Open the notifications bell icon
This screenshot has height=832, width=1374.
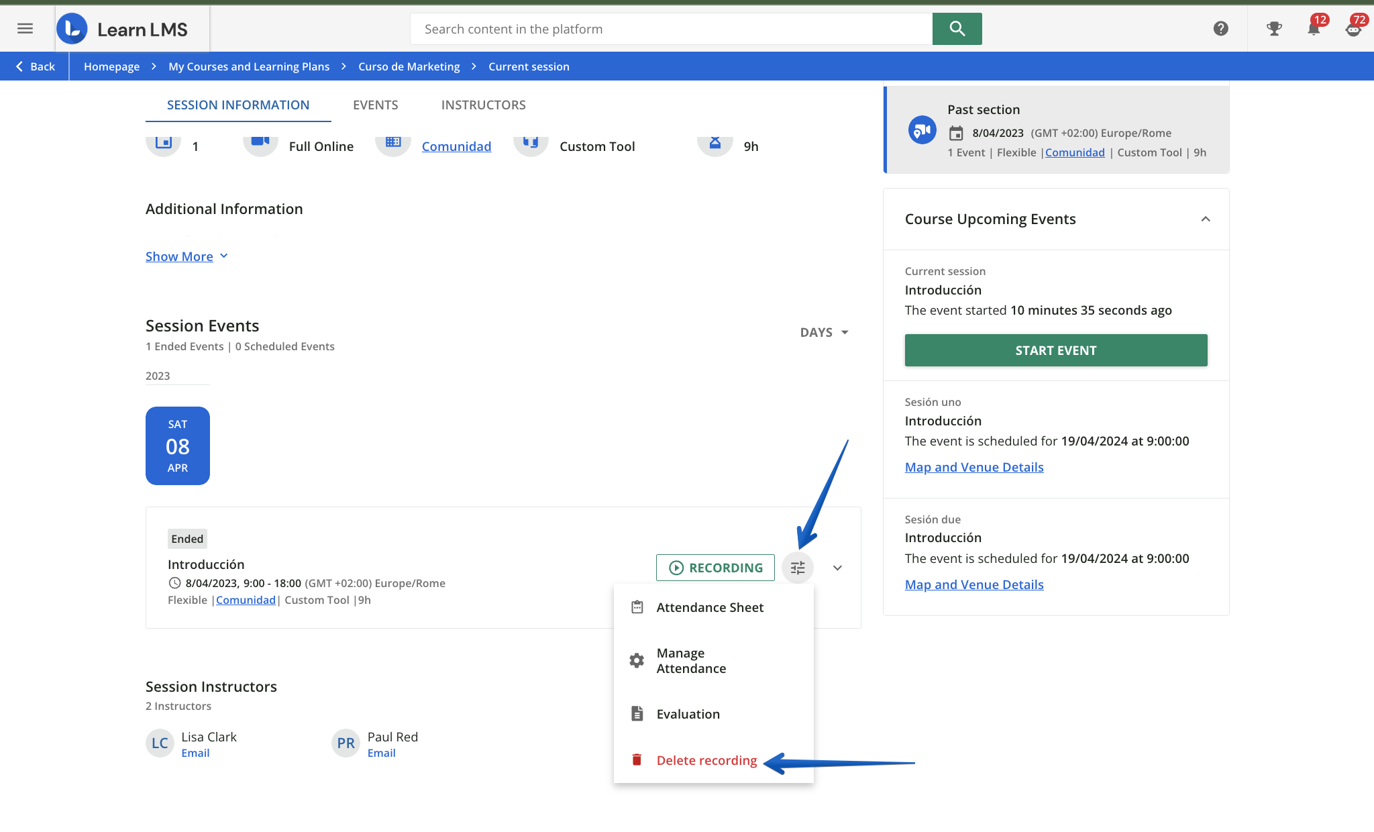tap(1313, 28)
